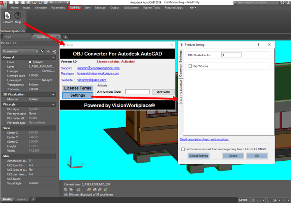Toggle the ortho mode status bar icon
The image size is (291, 203).
point(269,200)
